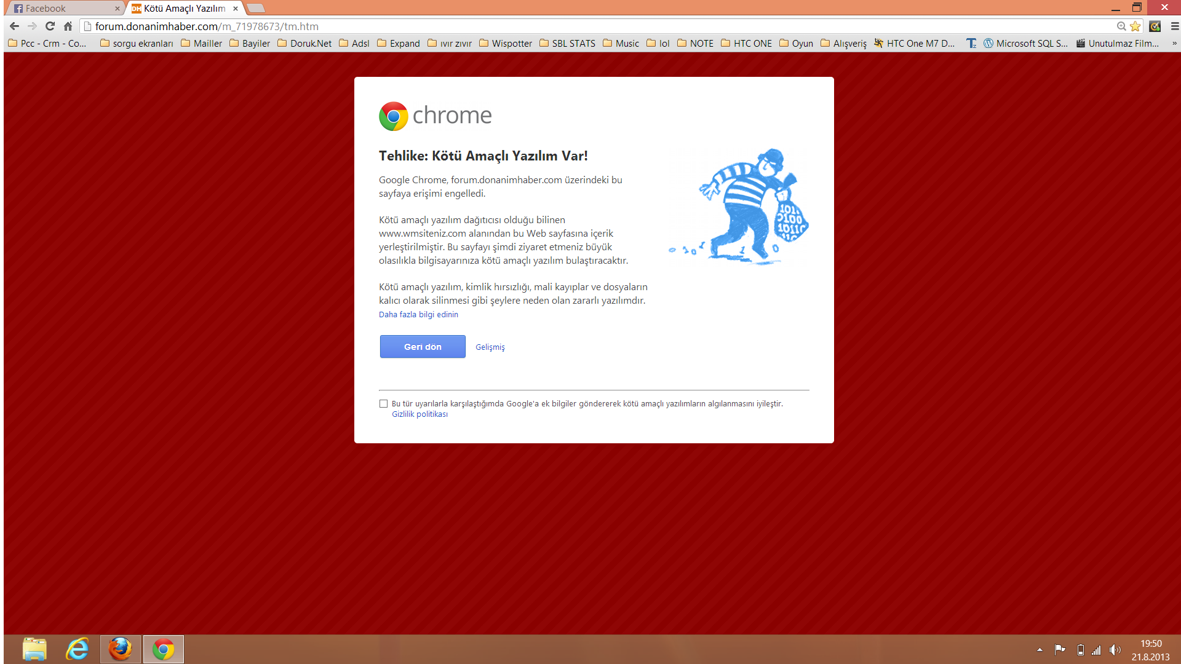The width and height of the screenshot is (1181, 664).
Task: Open the Wispotter bookmark folder
Action: 506,44
